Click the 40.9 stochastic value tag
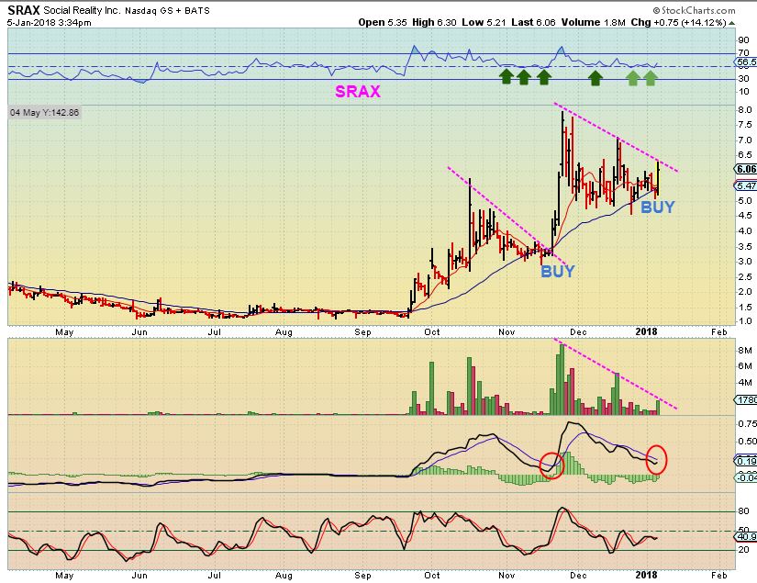The width and height of the screenshot is (757, 583). pyautogui.click(x=746, y=536)
